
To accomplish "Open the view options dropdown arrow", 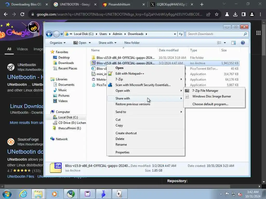I will pyautogui.click(x=225, y=43).
